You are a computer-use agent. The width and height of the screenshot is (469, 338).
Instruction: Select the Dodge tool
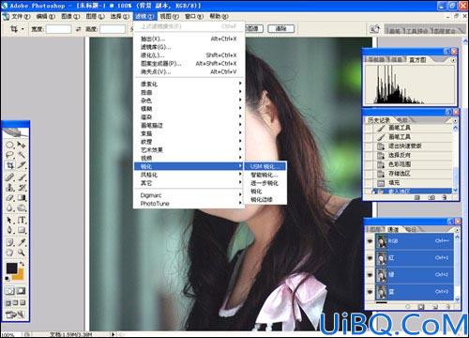click(22, 208)
